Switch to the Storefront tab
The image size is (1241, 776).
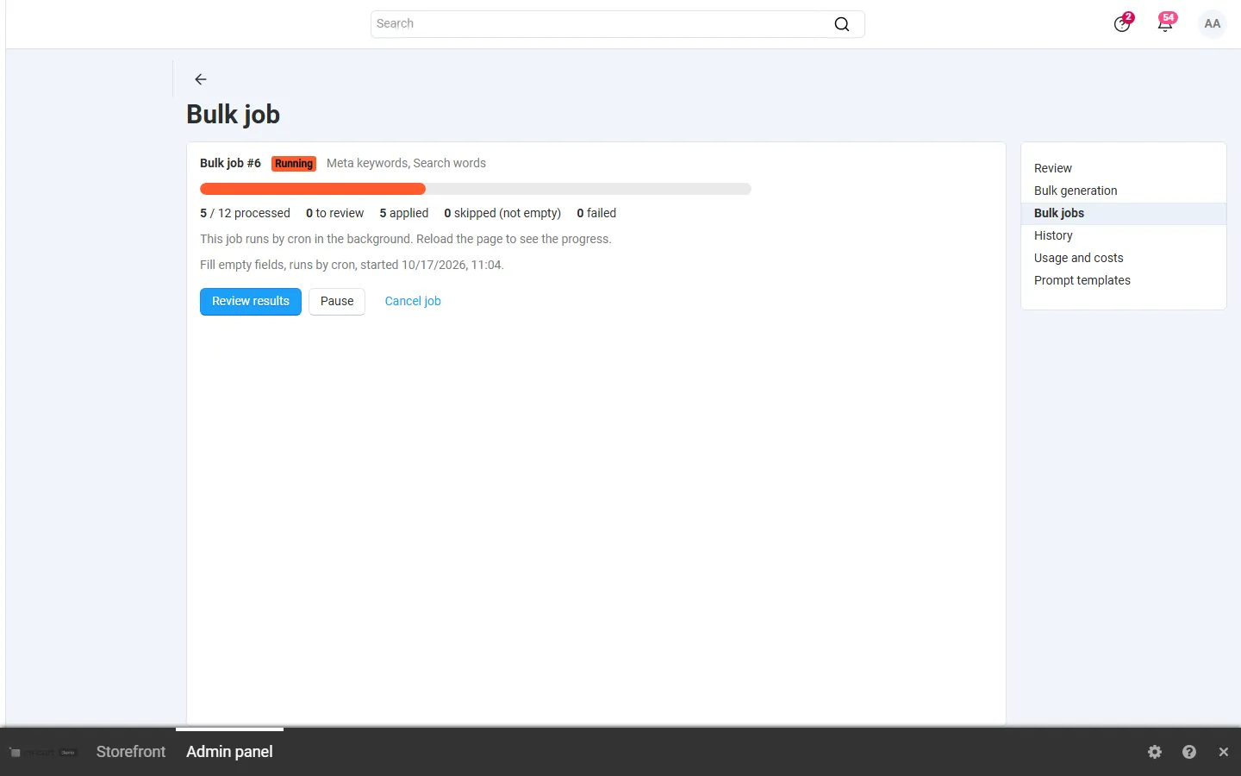pos(131,752)
